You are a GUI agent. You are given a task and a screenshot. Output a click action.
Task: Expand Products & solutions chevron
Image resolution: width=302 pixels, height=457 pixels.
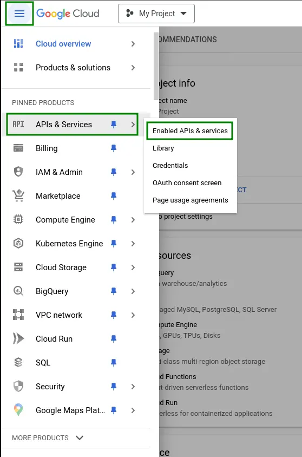tap(133, 68)
